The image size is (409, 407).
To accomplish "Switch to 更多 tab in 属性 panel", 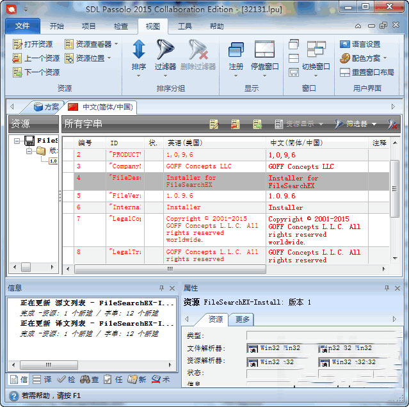I will tap(242, 319).
